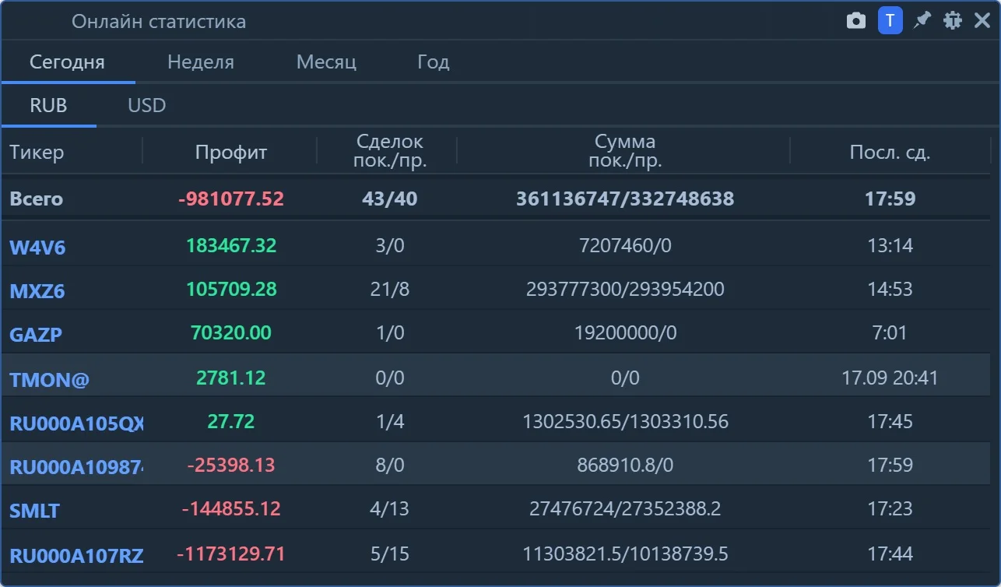Click MXZ6 profit value 105709.28
The height and width of the screenshot is (587, 1001).
pyautogui.click(x=231, y=290)
